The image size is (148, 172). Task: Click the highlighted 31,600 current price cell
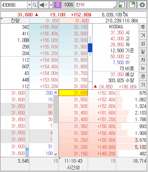[x=73, y=93]
